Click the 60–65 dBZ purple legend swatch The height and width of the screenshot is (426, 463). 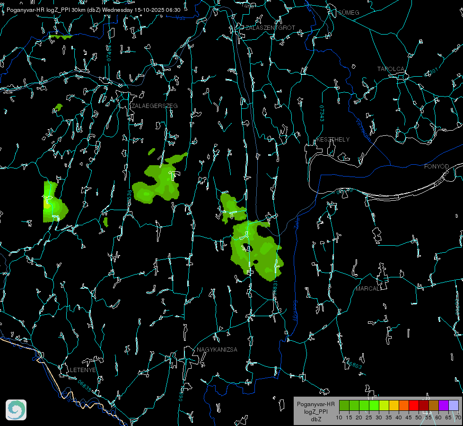[x=444, y=405]
